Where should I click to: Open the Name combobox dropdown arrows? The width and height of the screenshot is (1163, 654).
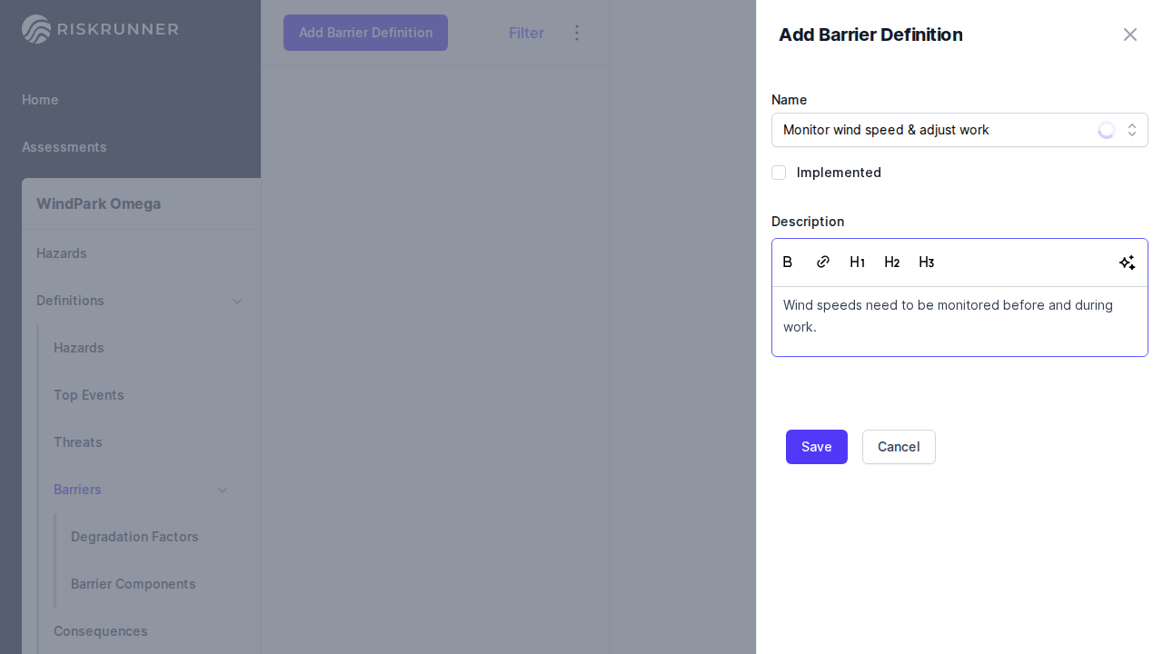click(1132, 130)
